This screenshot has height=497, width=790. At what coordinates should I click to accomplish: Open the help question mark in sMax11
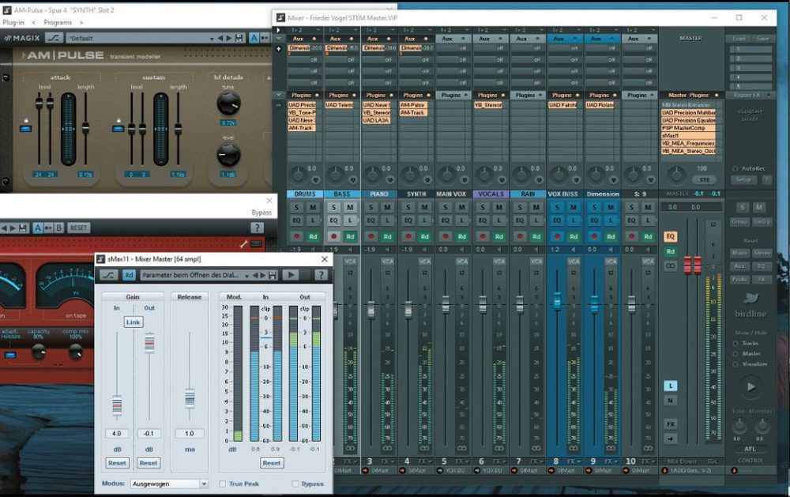[x=321, y=275]
